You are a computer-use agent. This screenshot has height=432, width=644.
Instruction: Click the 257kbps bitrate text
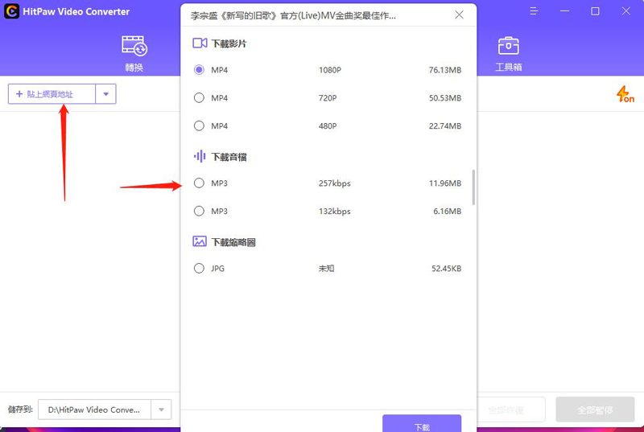(334, 183)
